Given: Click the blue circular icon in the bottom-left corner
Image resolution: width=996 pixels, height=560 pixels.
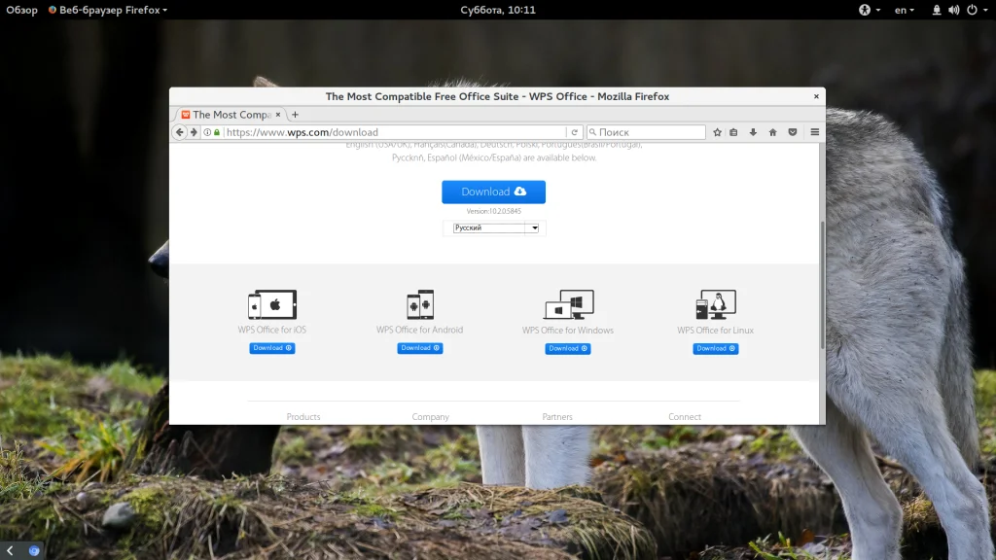Looking at the screenshot, I should coord(34,550).
